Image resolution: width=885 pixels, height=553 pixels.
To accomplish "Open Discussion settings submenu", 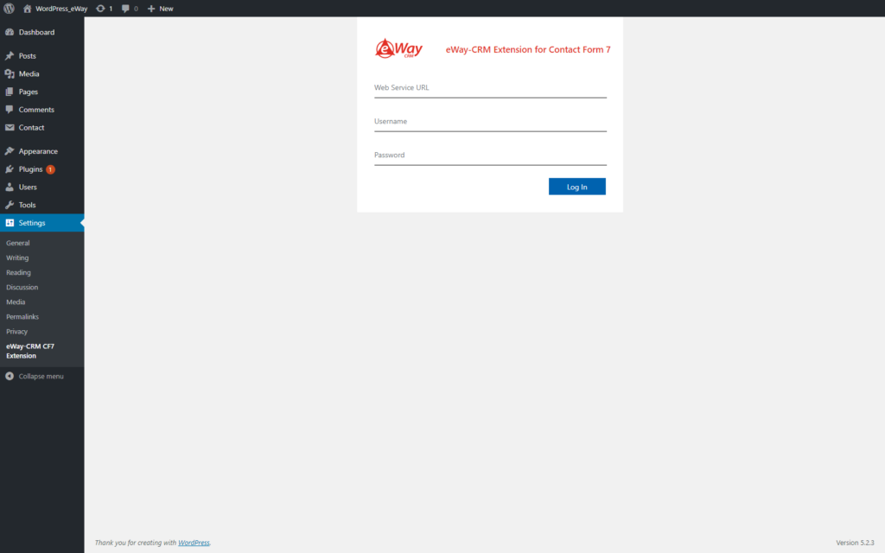I will pyautogui.click(x=22, y=287).
